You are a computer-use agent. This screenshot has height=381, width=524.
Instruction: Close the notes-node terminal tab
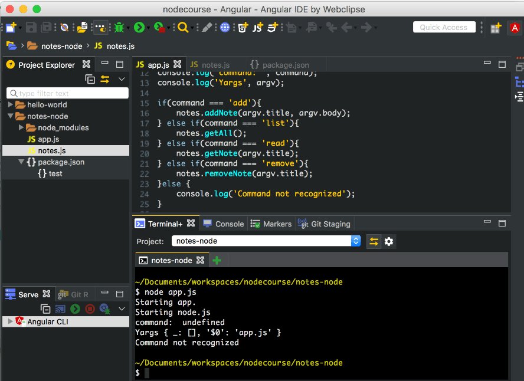coord(200,260)
